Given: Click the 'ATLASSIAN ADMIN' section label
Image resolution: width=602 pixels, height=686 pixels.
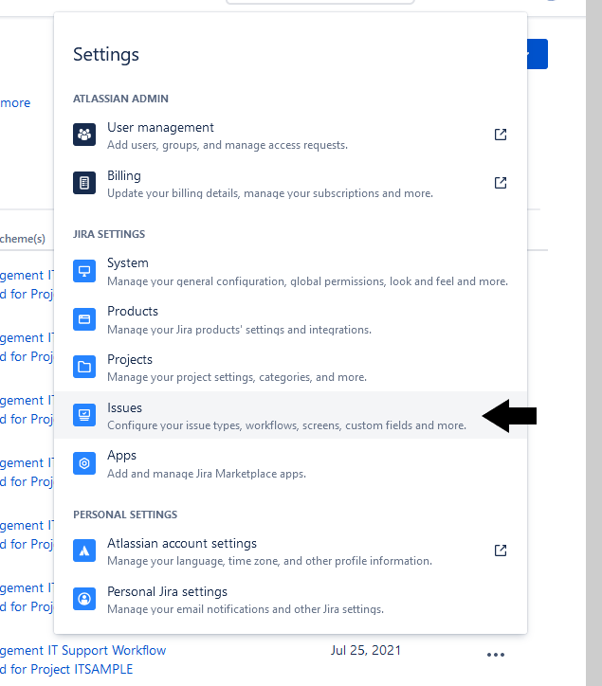Looking at the screenshot, I should pyautogui.click(x=120, y=99).
